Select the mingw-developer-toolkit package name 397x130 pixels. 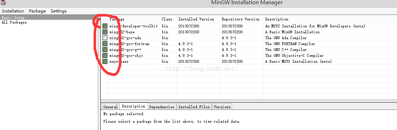(133, 26)
